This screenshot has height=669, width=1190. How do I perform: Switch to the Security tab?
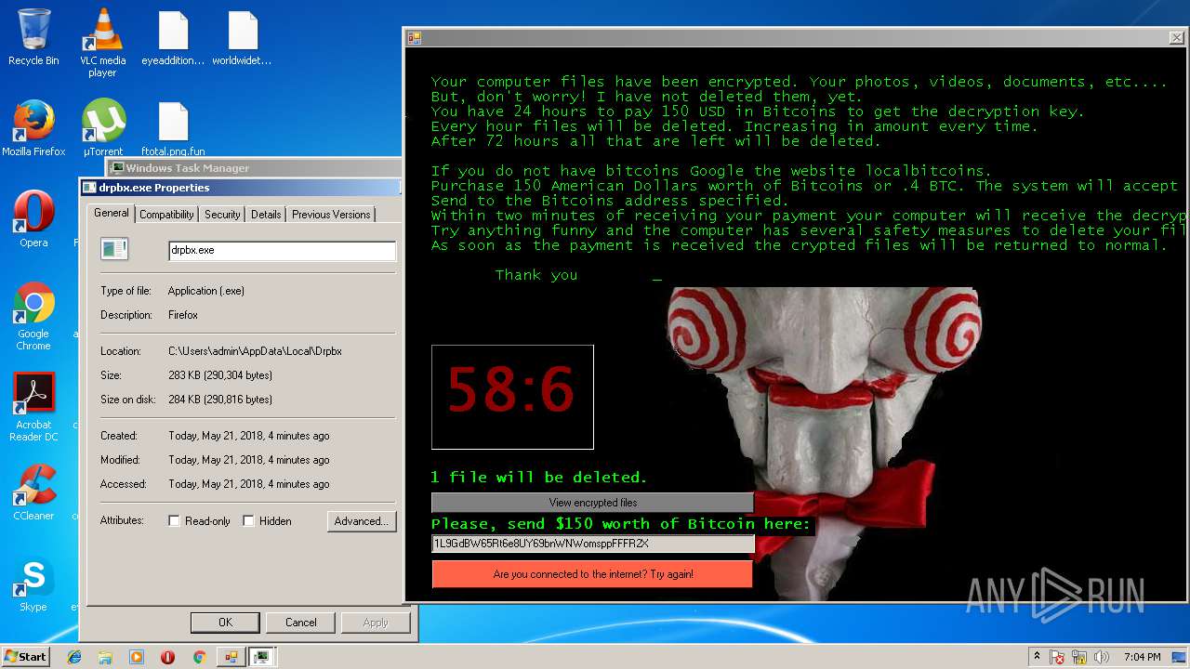coord(222,215)
